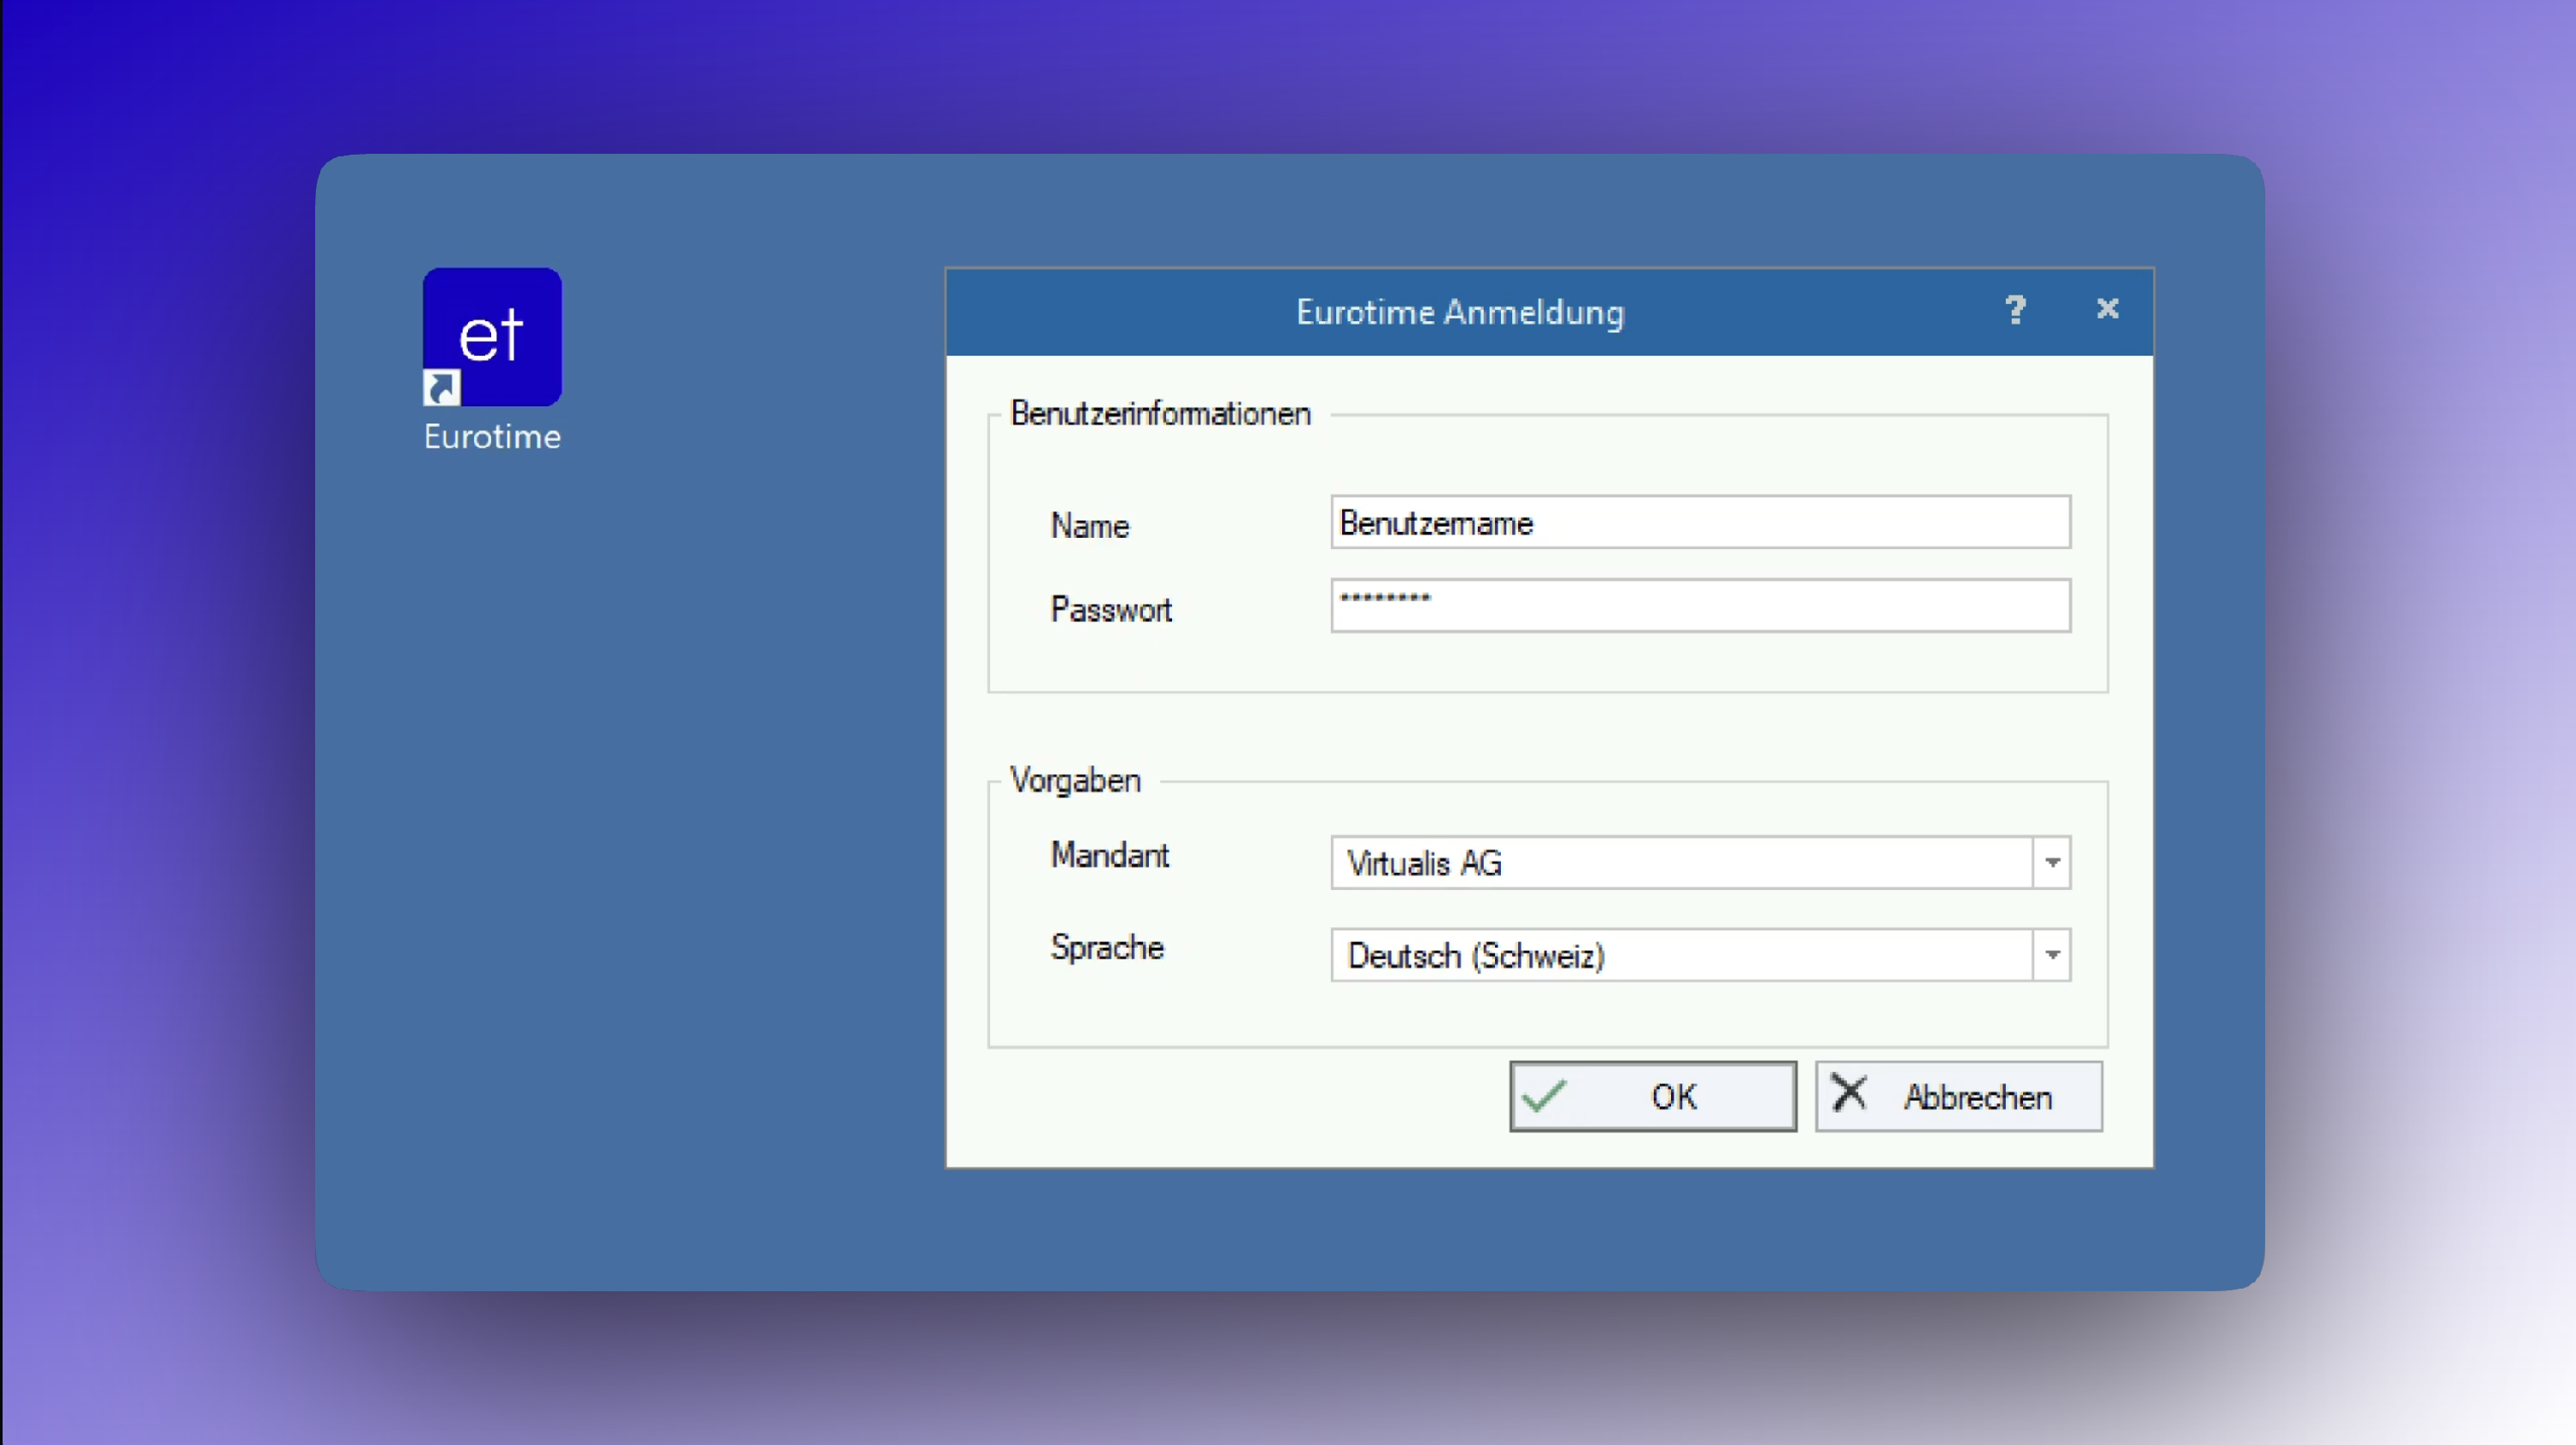
Task: Click the Mandant field label
Action: pyautogui.click(x=1110, y=856)
